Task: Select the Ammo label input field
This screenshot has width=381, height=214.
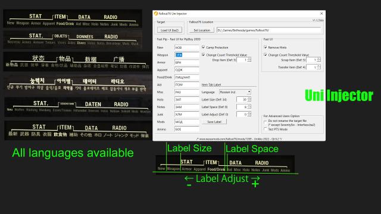Action: (186, 130)
